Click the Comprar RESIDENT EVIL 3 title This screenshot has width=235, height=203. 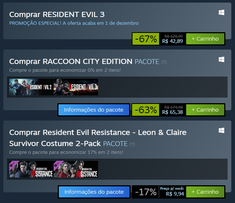tap(57, 14)
